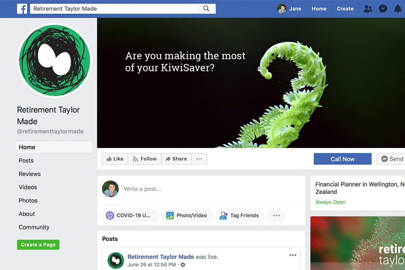Focus the Retirement Taylor Made search field
The height and width of the screenshot is (270, 405).
pos(114,9)
